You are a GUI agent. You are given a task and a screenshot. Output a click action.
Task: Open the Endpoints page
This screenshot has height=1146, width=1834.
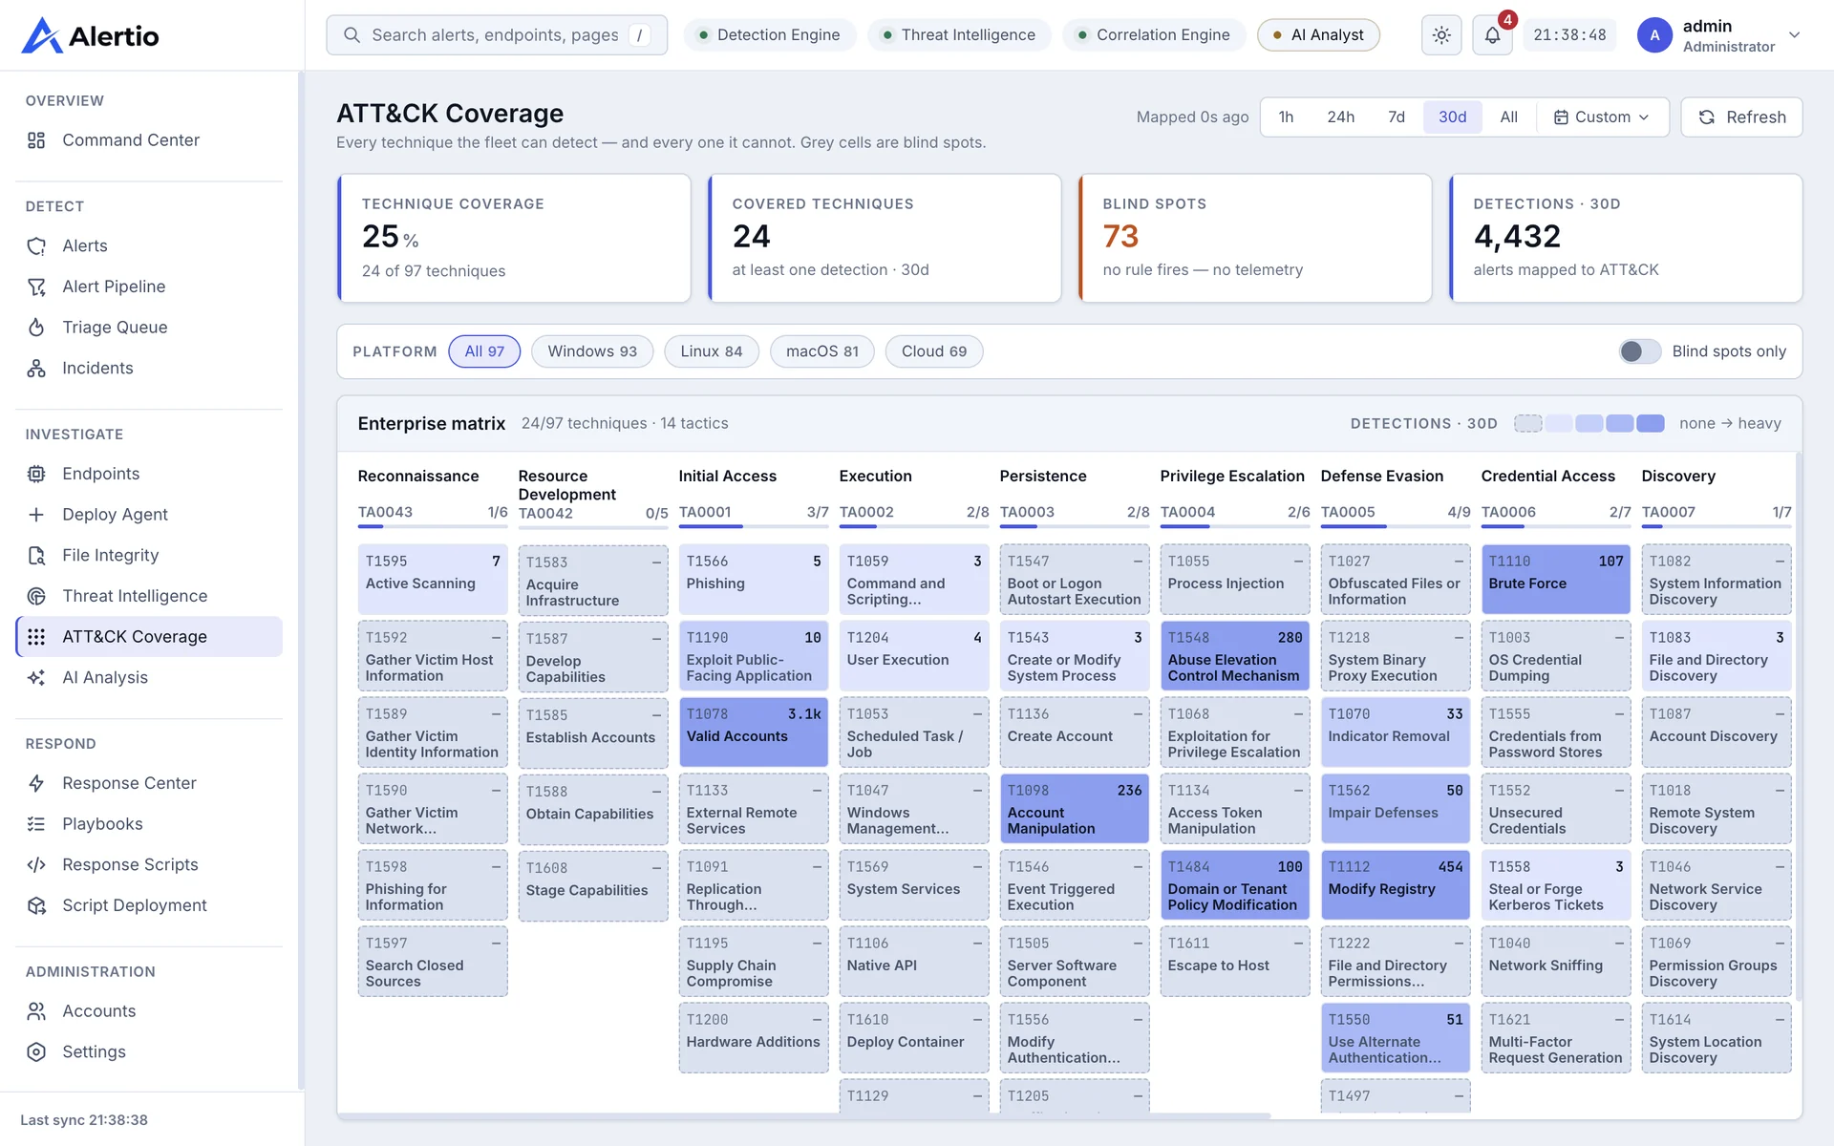(x=149, y=474)
